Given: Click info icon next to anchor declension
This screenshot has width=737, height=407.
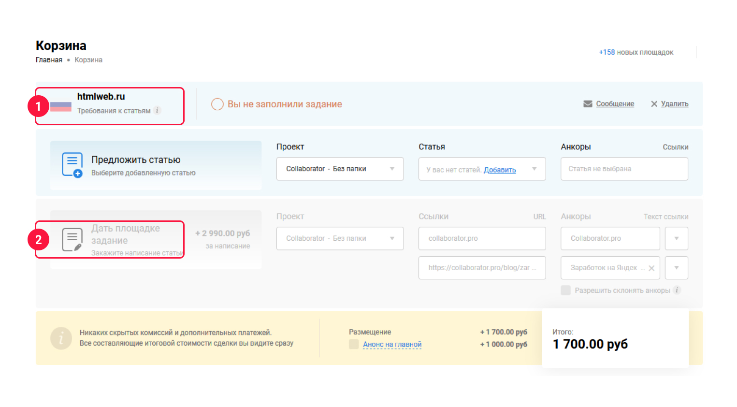Looking at the screenshot, I should 677,290.
